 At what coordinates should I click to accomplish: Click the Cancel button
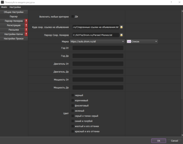(174, 141)
